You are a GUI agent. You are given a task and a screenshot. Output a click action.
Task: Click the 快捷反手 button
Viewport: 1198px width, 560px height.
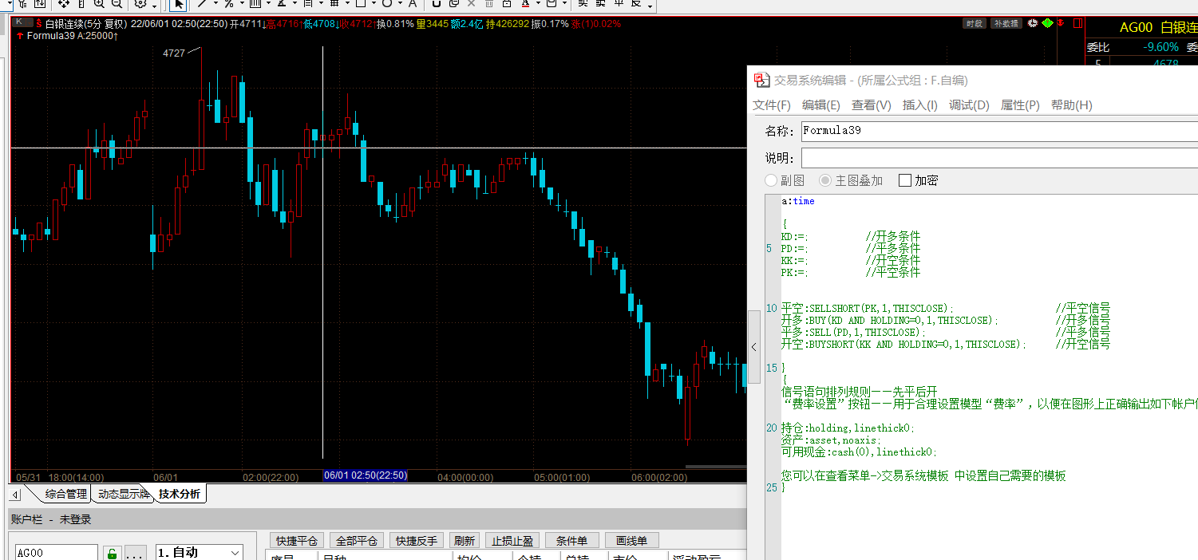pyautogui.click(x=417, y=541)
